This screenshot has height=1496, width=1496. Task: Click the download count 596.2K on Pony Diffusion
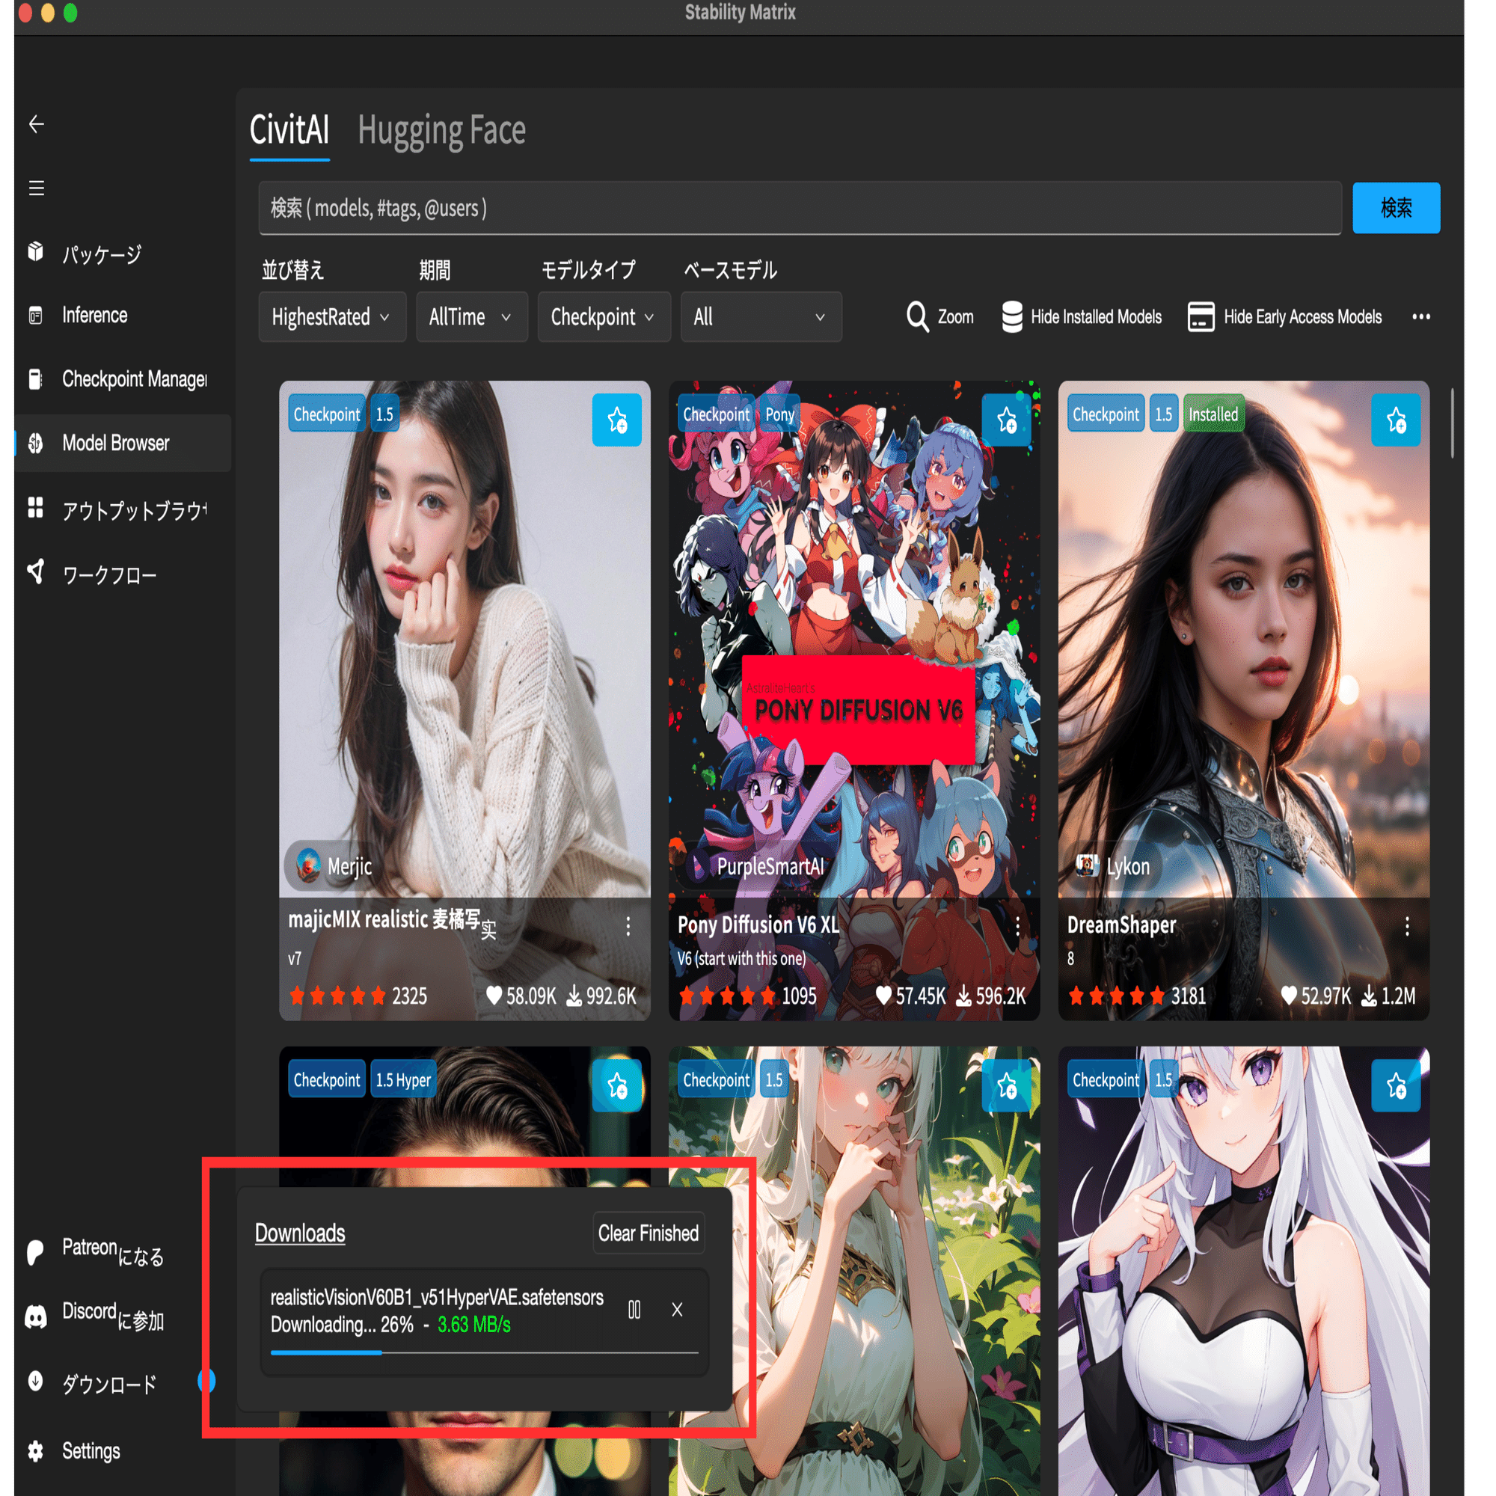(x=991, y=996)
